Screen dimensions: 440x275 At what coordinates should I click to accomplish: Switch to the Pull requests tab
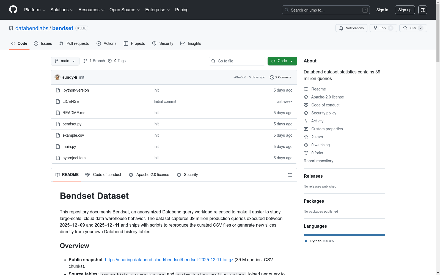[x=74, y=43]
